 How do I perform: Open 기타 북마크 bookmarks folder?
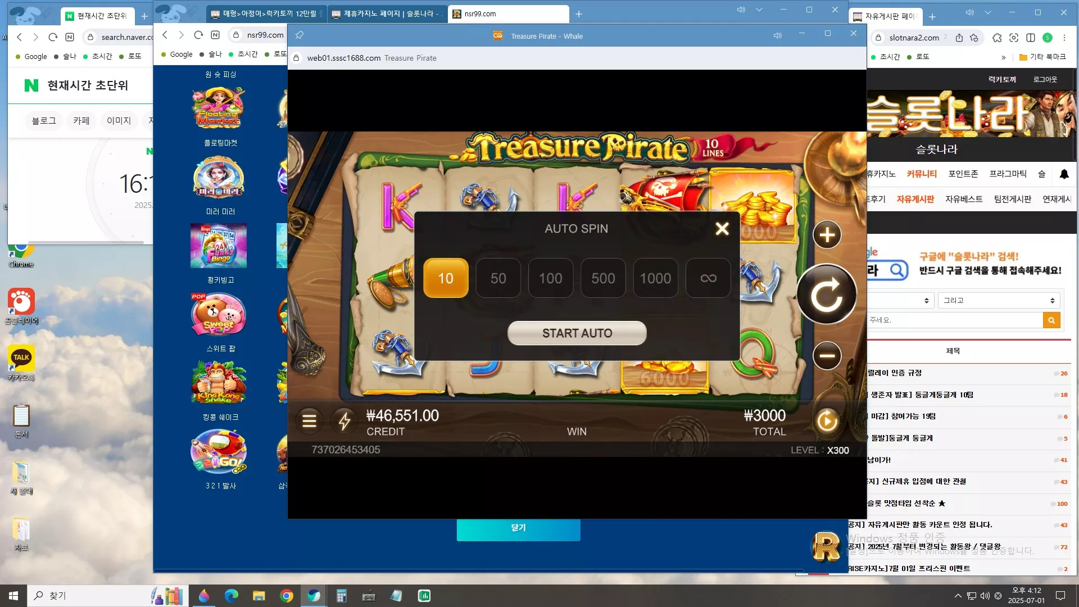point(1042,57)
